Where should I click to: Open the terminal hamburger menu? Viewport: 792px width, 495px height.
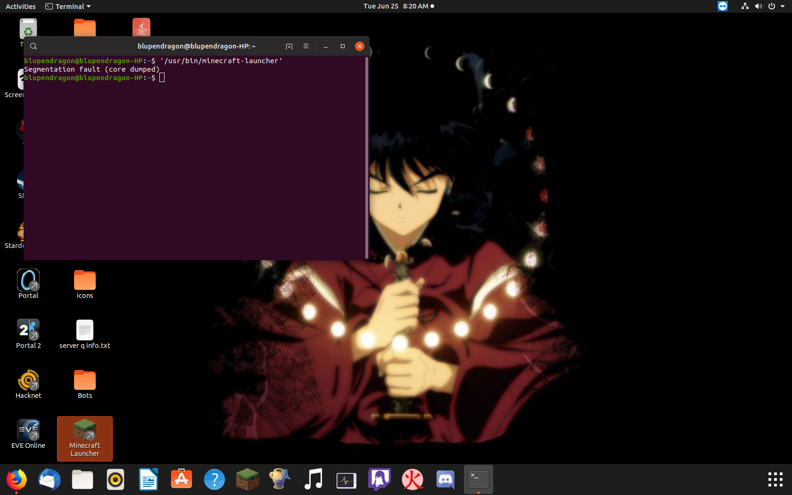(x=306, y=46)
